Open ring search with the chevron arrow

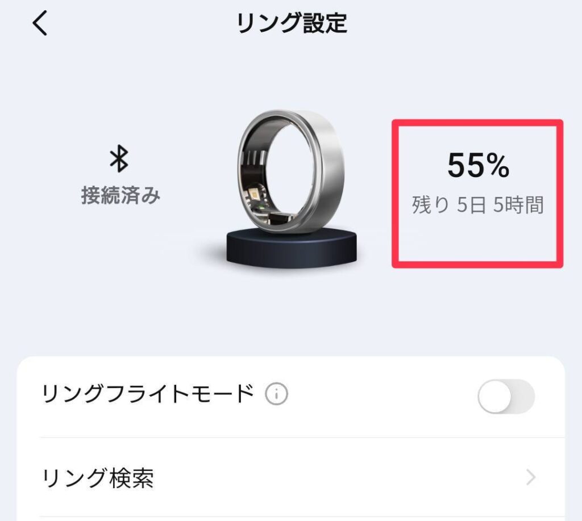point(531,478)
